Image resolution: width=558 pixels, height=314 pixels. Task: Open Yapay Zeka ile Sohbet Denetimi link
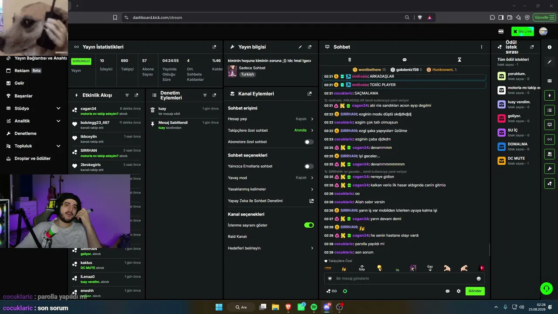pos(270,201)
